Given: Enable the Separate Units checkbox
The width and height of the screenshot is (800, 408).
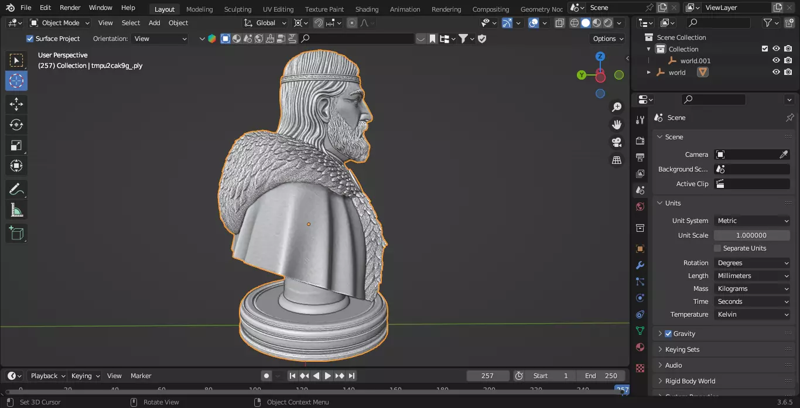Looking at the screenshot, I should click(x=717, y=248).
